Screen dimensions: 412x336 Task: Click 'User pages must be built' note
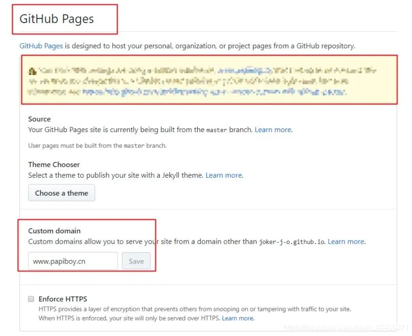coord(97,146)
